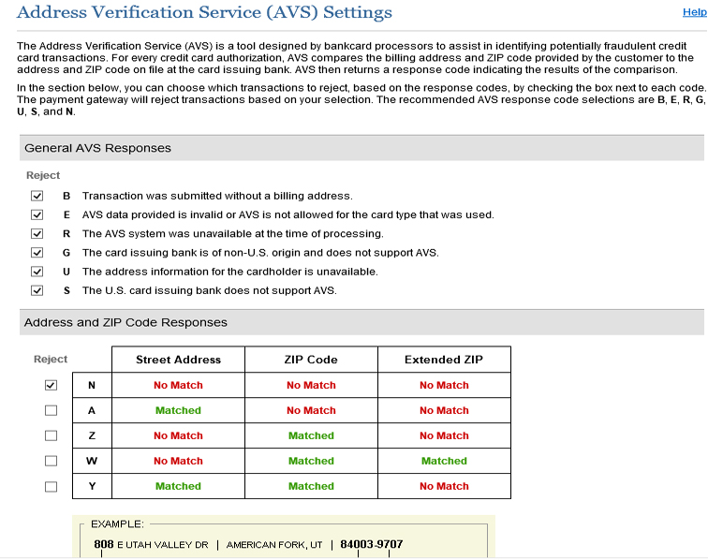The width and height of the screenshot is (708, 560).
Task: Toggle code G non-U.S. bank checkbox
Action: pyautogui.click(x=37, y=253)
